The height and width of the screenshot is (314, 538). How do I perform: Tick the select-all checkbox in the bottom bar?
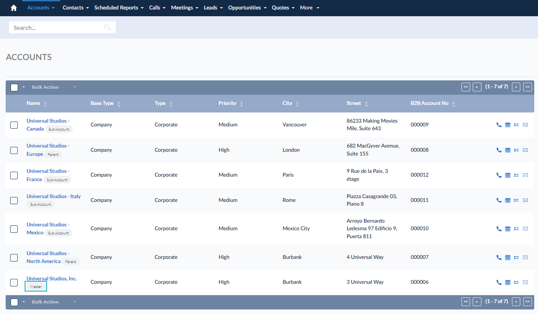click(x=14, y=302)
